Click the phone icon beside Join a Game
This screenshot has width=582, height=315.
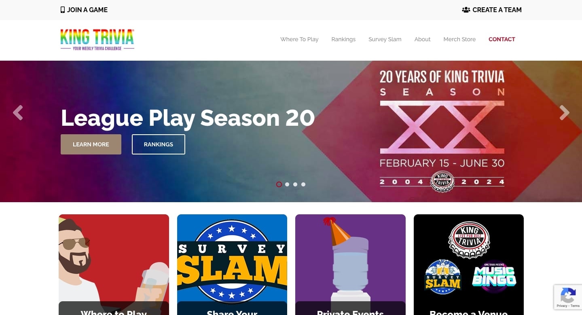[x=63, y=10]
